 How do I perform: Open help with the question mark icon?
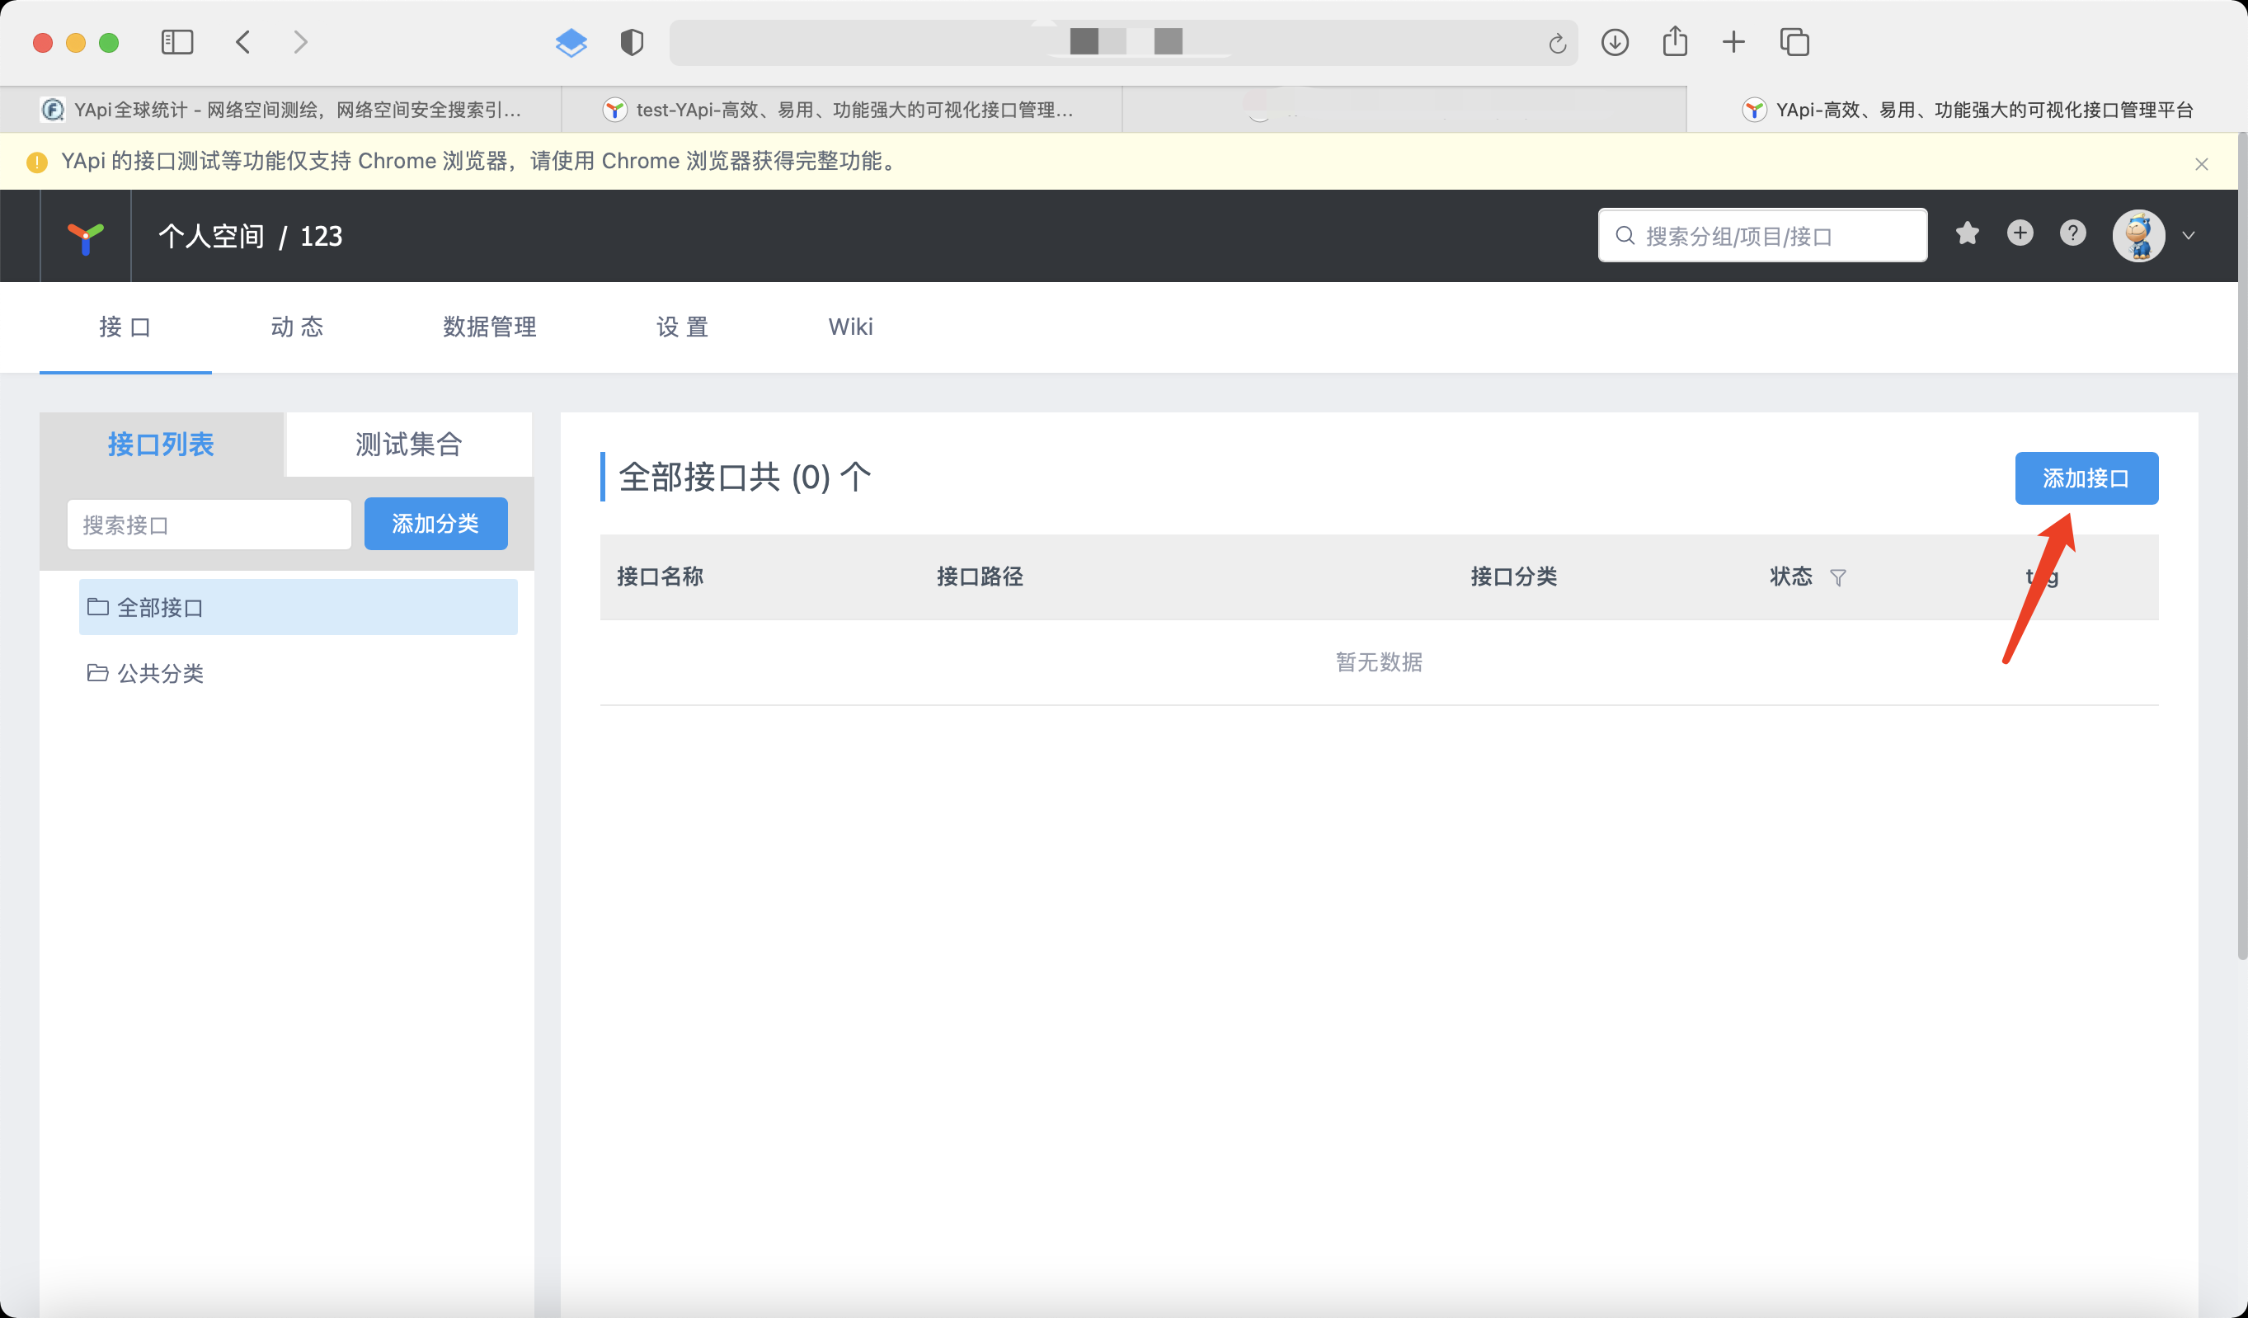(x=2072, y=233)
